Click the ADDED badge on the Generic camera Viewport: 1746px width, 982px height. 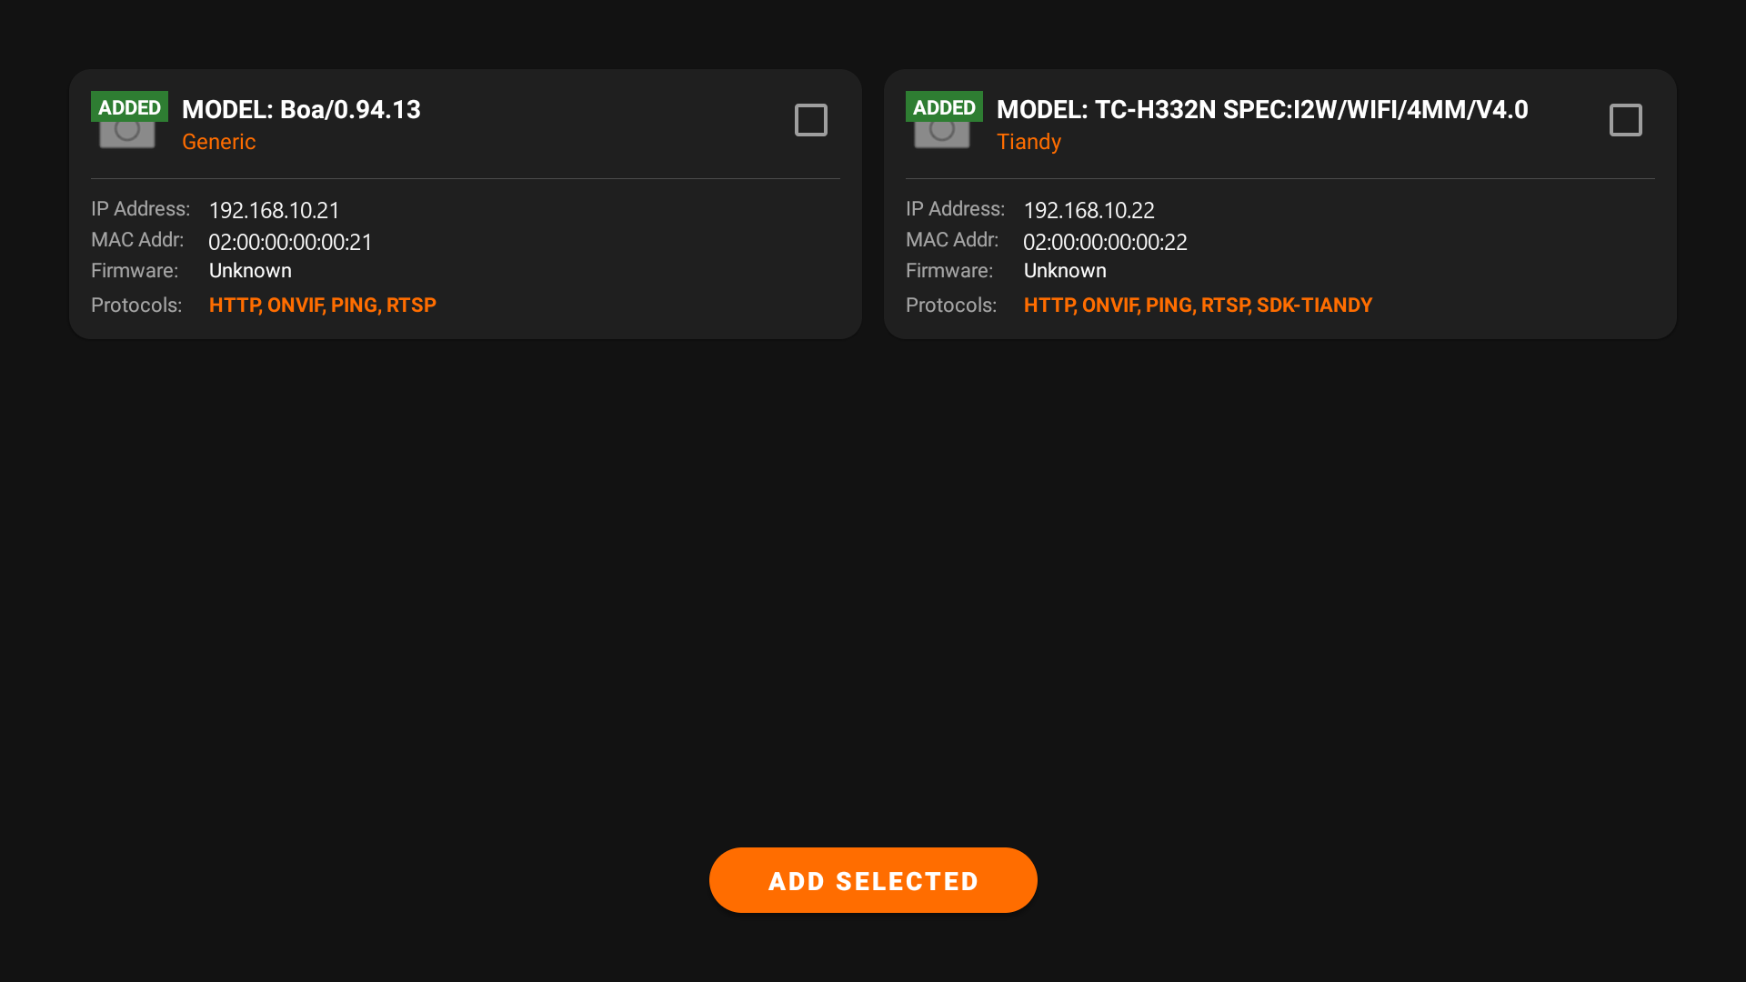[129, 106]
